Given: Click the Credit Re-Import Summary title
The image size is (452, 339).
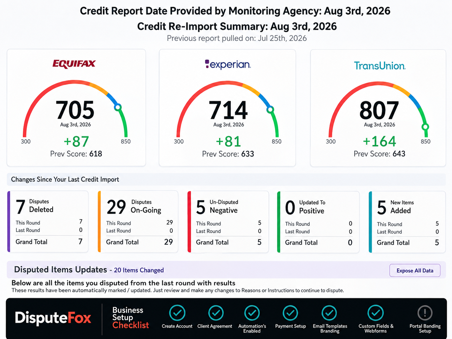Looking at the screenshot, I should (237, 26).
